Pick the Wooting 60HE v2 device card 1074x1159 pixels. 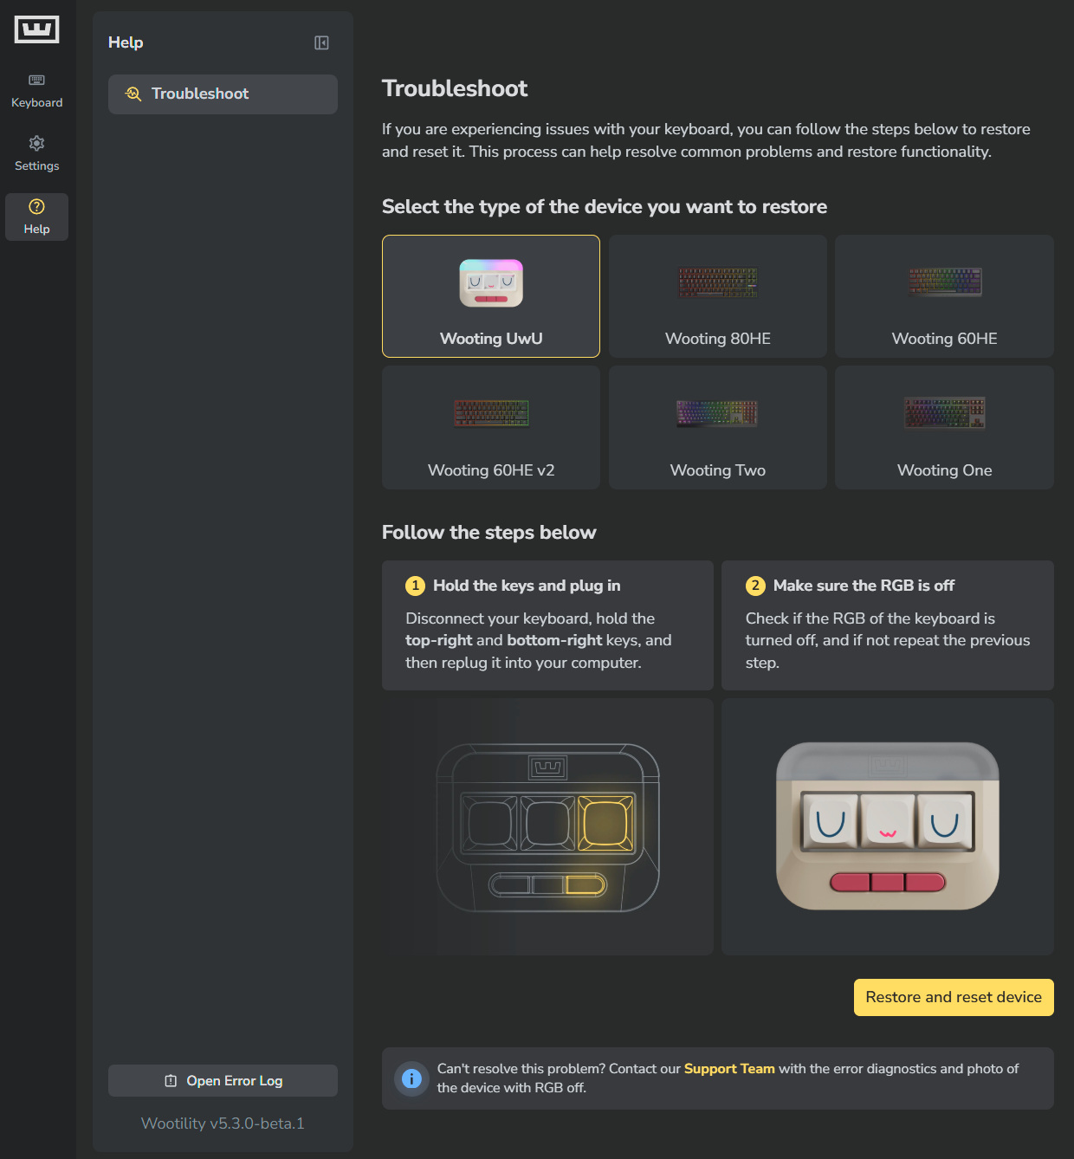[491, 428]
